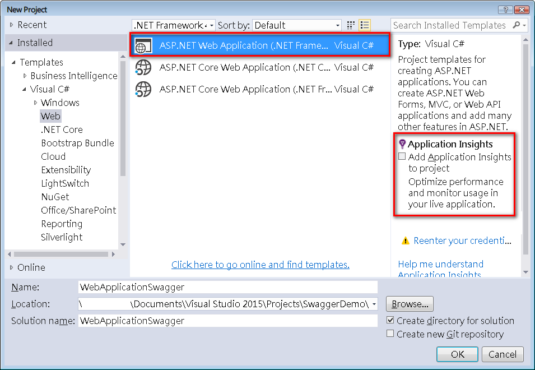Switch to small icons view
Screen dimensions: 535x370
(x=351, y=25)
